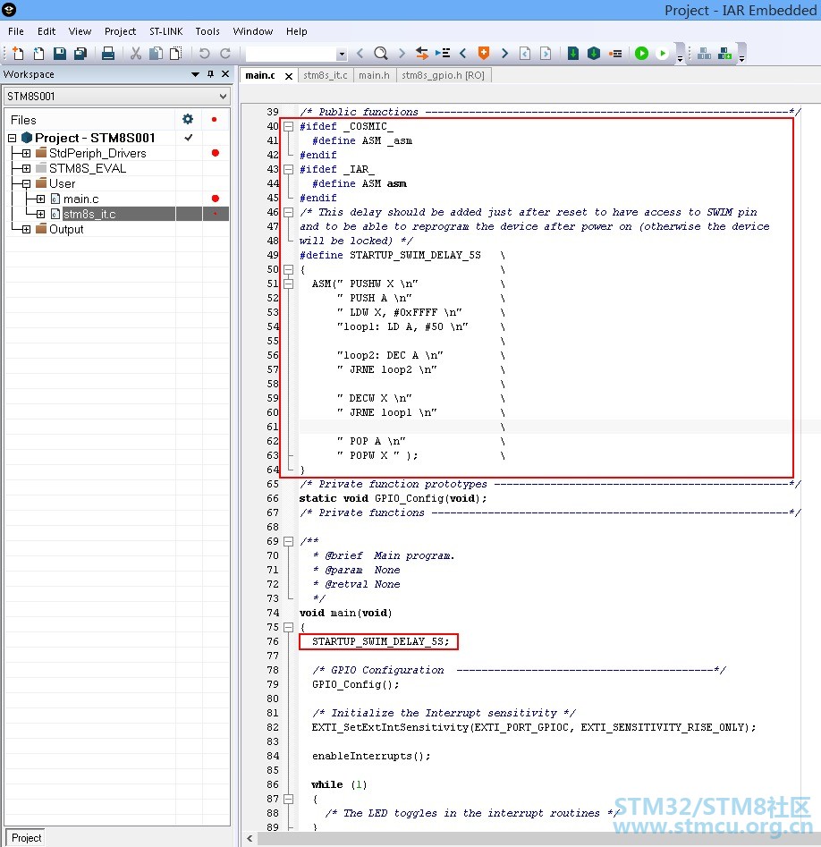Switch to the main.h editor tab
Viewport: 821px width, 847px height.
click(x=375, y=75)
